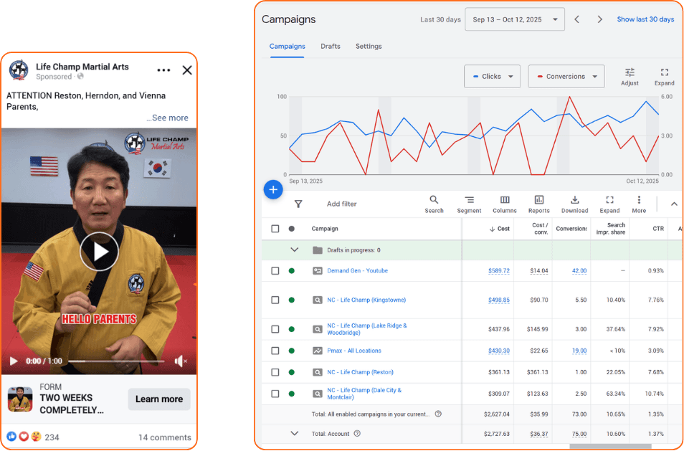Screen dimensions: 684x451
Task: Select the NC - Life Champ (Kingstowne) checkbox
Action: click(275, 300)
